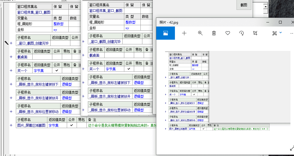This screenshot has height=156, width=294.
Task: Expand the 截桌面 subroutine in left editor
Action: (11, 57)
